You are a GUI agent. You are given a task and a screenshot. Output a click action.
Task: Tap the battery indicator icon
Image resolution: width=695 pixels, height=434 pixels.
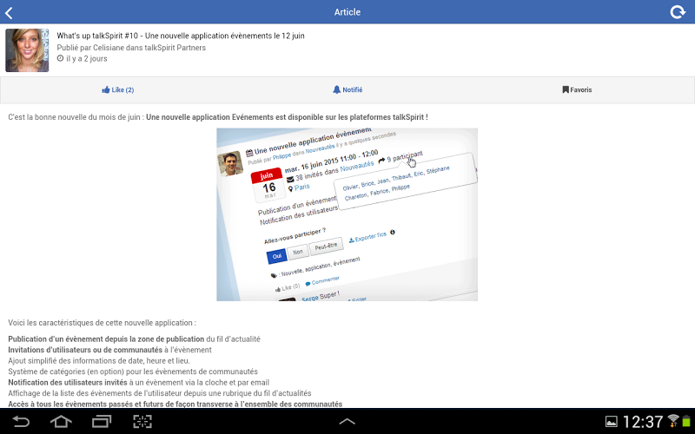pyautogui.click(x=686, y=421)
